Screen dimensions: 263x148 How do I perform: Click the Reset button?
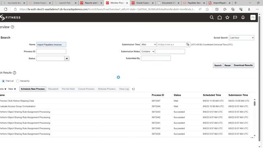tap(227, 65)
